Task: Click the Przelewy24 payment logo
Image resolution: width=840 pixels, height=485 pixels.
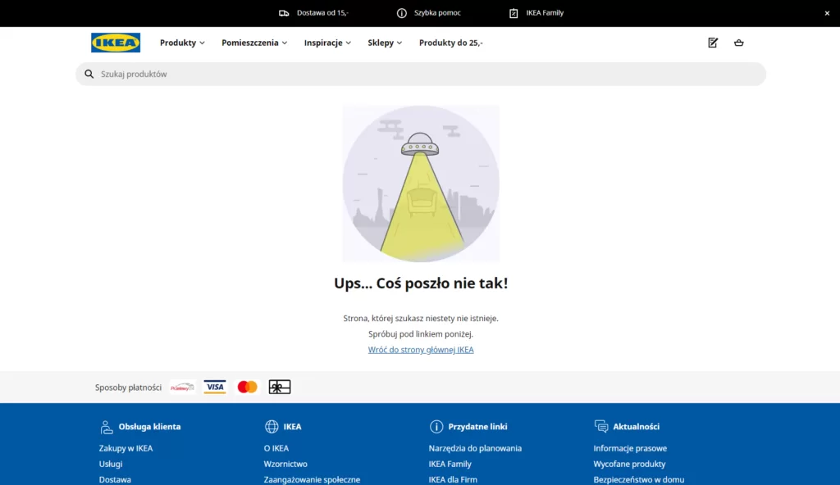Action: coord(182,387)
